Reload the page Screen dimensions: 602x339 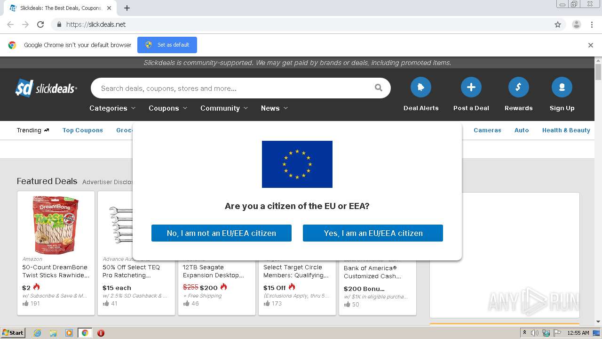click(x=40, y=24)
